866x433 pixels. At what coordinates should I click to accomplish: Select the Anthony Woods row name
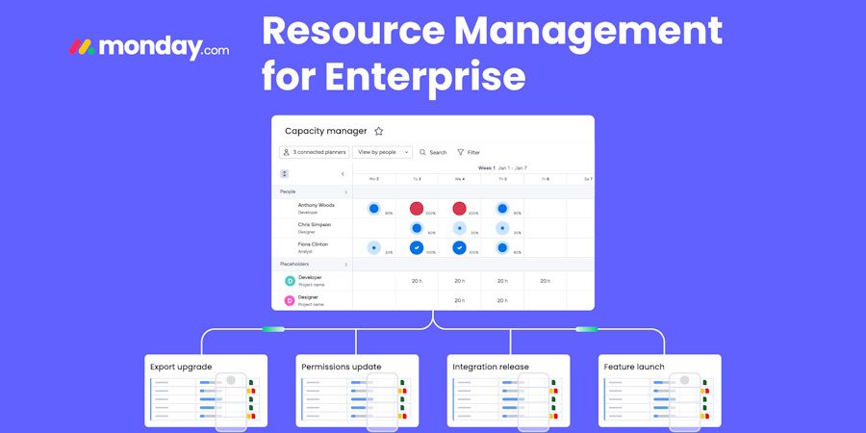(x=316, y=205)
